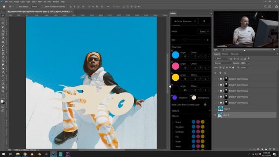Open the Layers panel menu icon
This screenshot has width=279, height=157.
tap(277, 54)
